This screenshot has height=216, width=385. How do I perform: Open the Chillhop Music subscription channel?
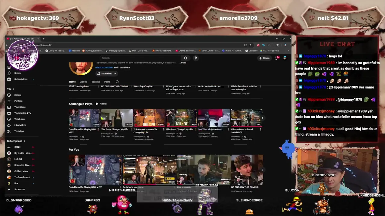point(21,171)
